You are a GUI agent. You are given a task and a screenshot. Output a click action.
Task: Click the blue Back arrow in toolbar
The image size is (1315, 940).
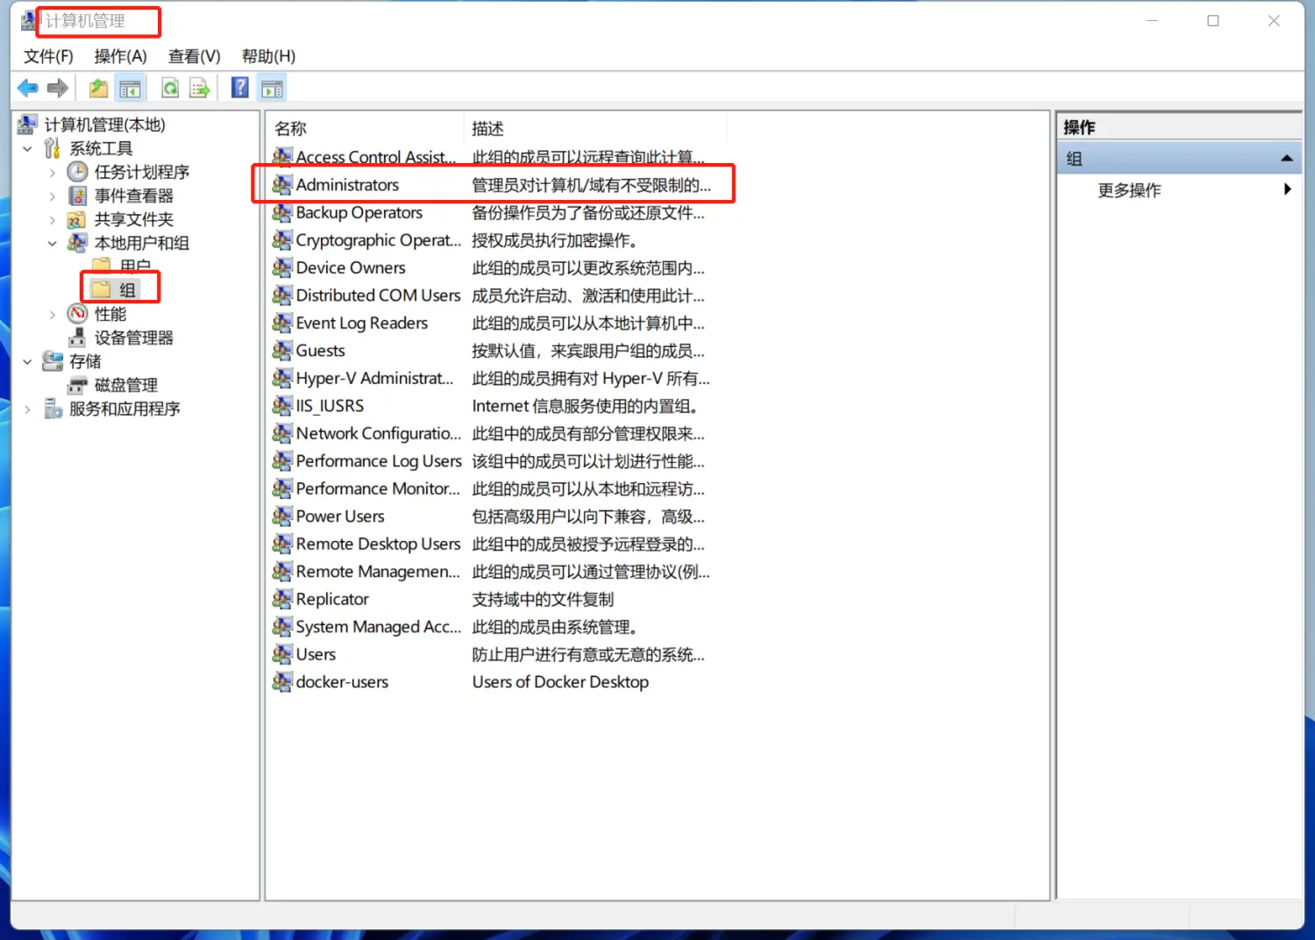[27, 89]
